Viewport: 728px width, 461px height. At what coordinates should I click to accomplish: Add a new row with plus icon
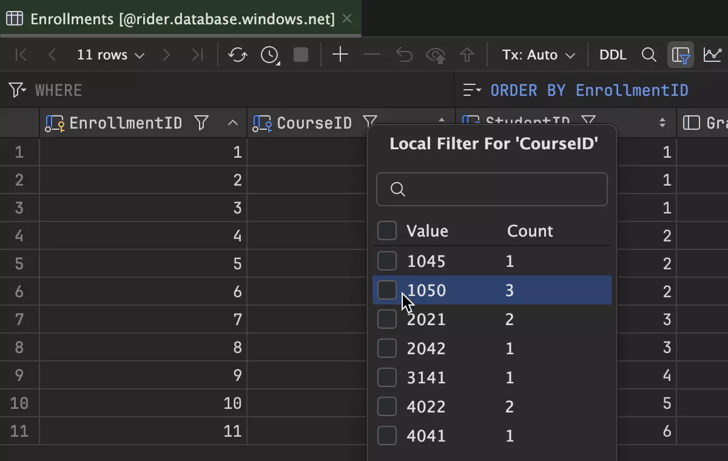click(340, 55)
